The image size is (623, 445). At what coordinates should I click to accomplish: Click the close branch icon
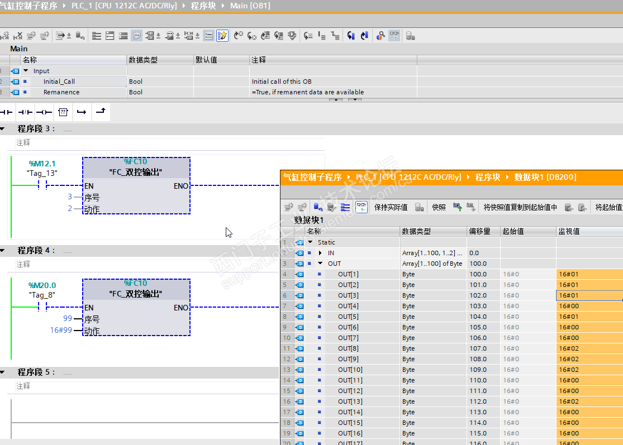(x=100, y=112)
